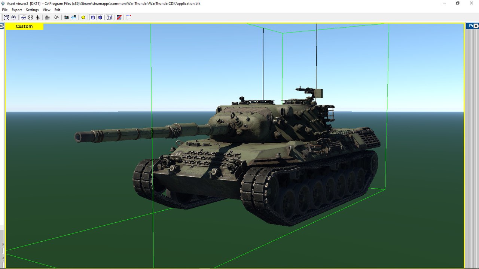479x269 pixels.
Task: Click the Stat grid toolbar icon
Action: click(x=47, y=18)
